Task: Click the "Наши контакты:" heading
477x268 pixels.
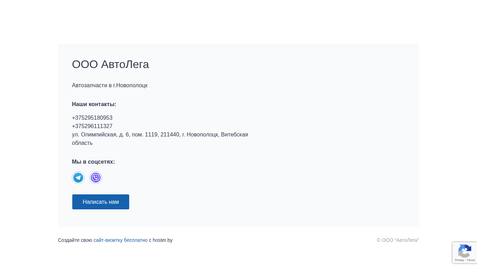Action: click(94, 104)
